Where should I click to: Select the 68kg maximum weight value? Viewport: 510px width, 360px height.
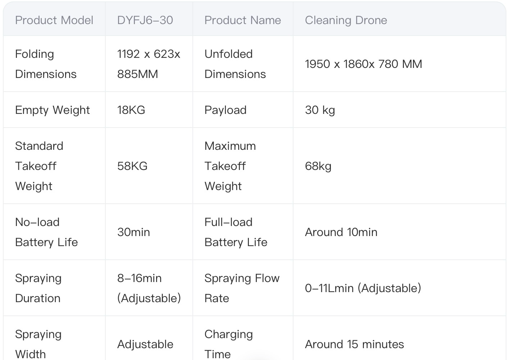[x=318, y=166]
